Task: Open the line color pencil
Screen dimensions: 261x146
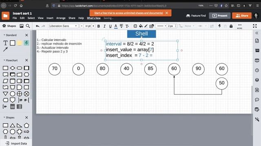Action: [x=146, y=26]
